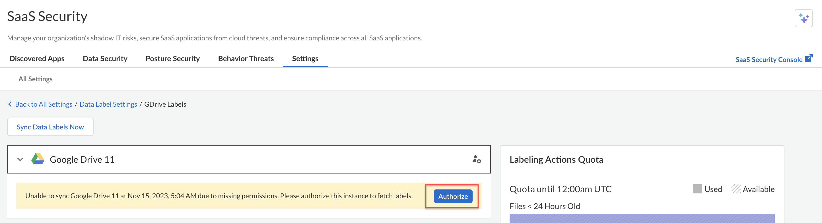
Task: Click the gray Used legend swatch
Action: point(697,189)
